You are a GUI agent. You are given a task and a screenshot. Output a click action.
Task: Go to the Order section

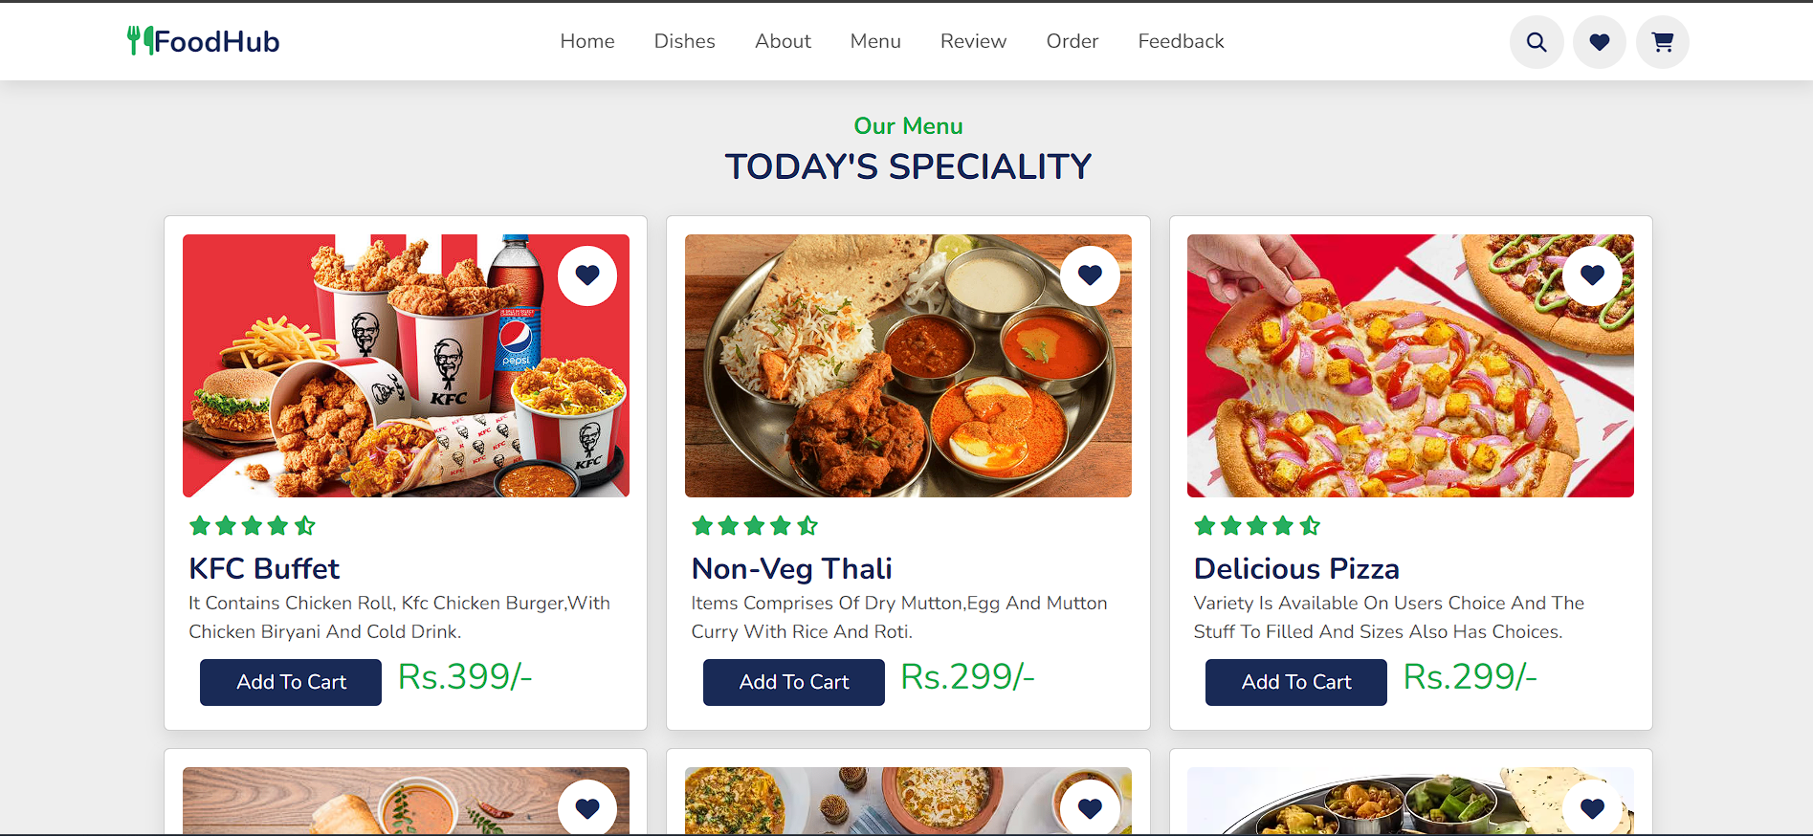pyautogui.click(x=1072, y=41)
